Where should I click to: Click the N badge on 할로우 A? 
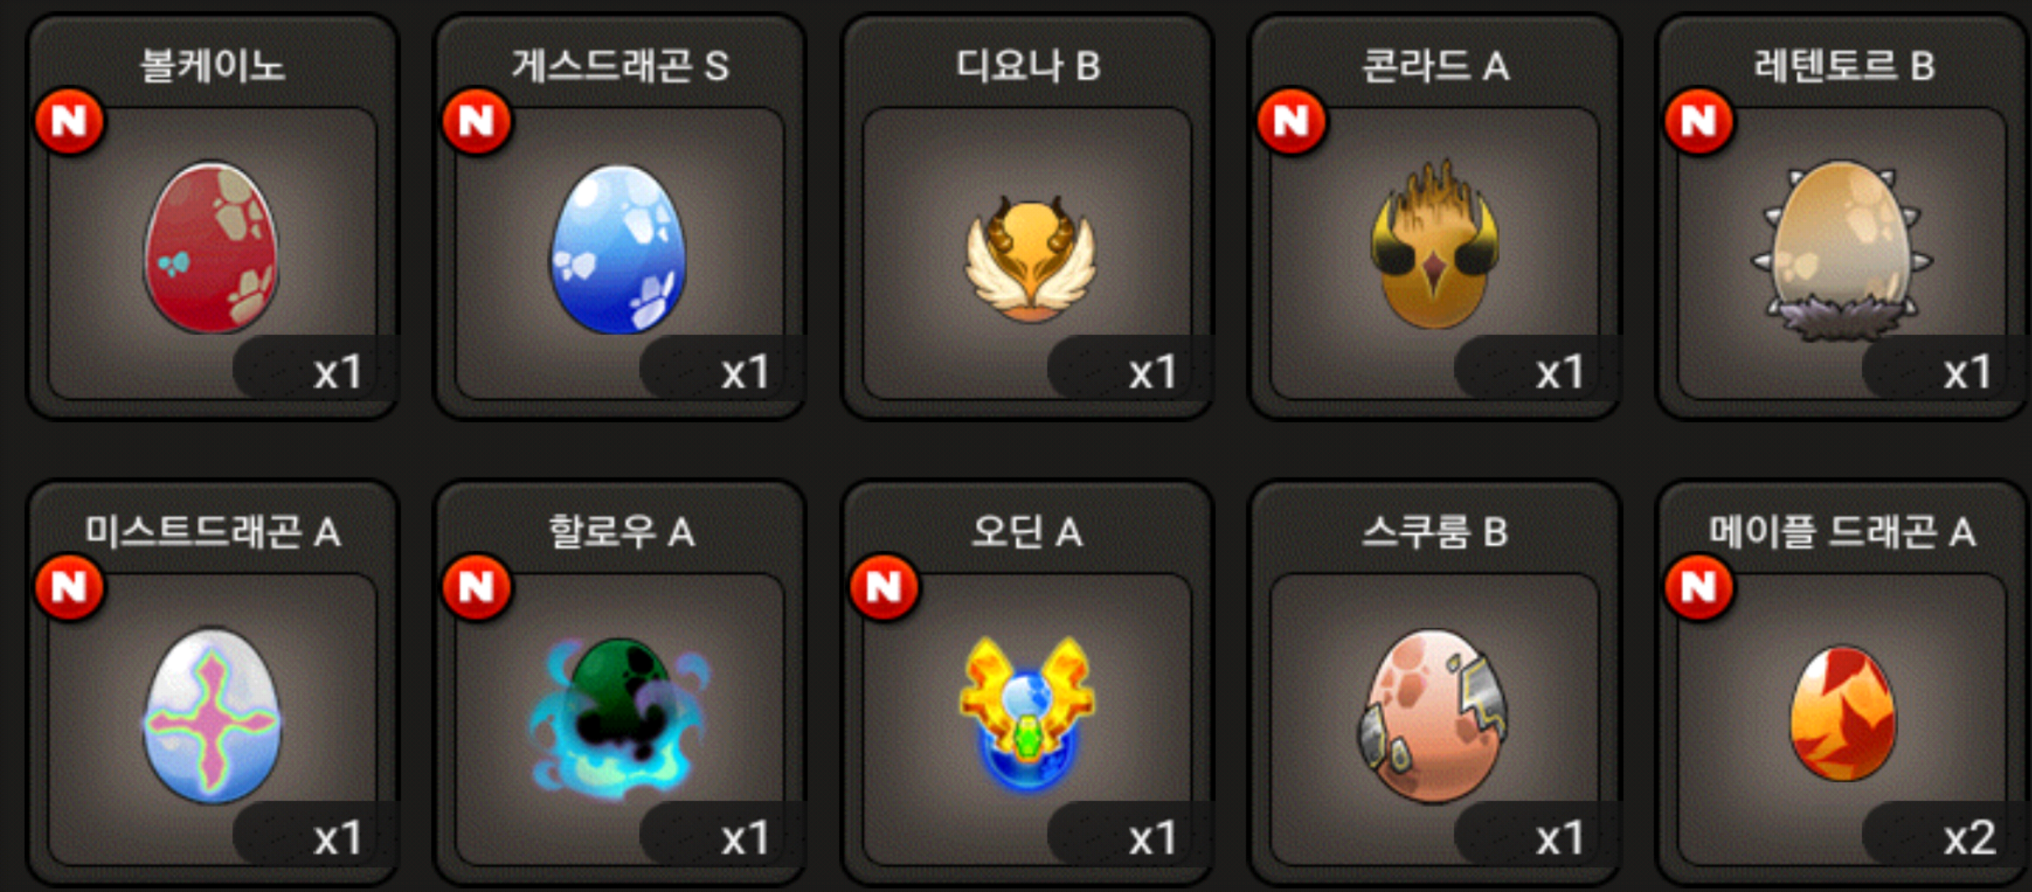point(477,587)
